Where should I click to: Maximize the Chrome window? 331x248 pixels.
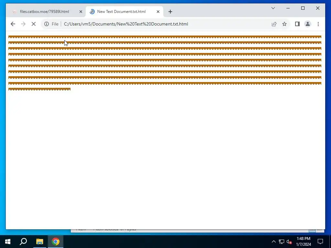click(303, 8)
